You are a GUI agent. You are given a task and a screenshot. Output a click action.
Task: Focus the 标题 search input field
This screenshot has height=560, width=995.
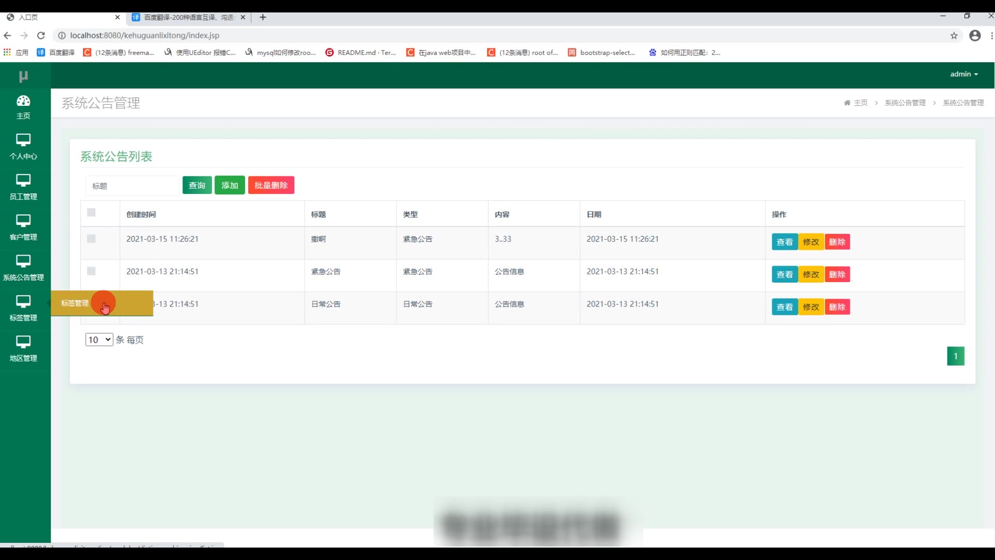click(132, 186)
